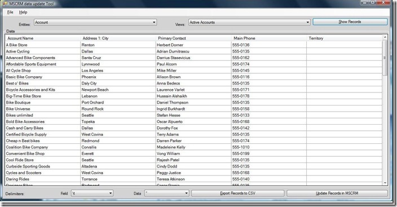This screenshot has width=397, height=207.
Task: Click phone number 555-0162
Action: coord(268,58)
